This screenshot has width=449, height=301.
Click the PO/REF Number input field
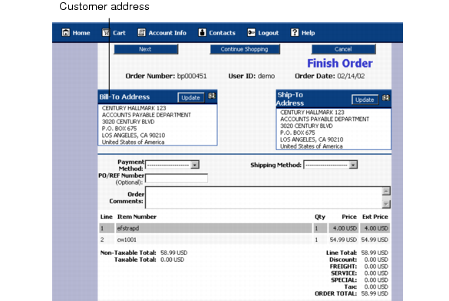[x=177, y=178]
